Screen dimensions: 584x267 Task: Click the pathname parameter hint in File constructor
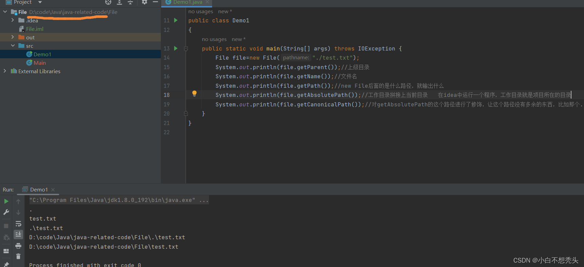pyautogui.click(x=296, y=58)
